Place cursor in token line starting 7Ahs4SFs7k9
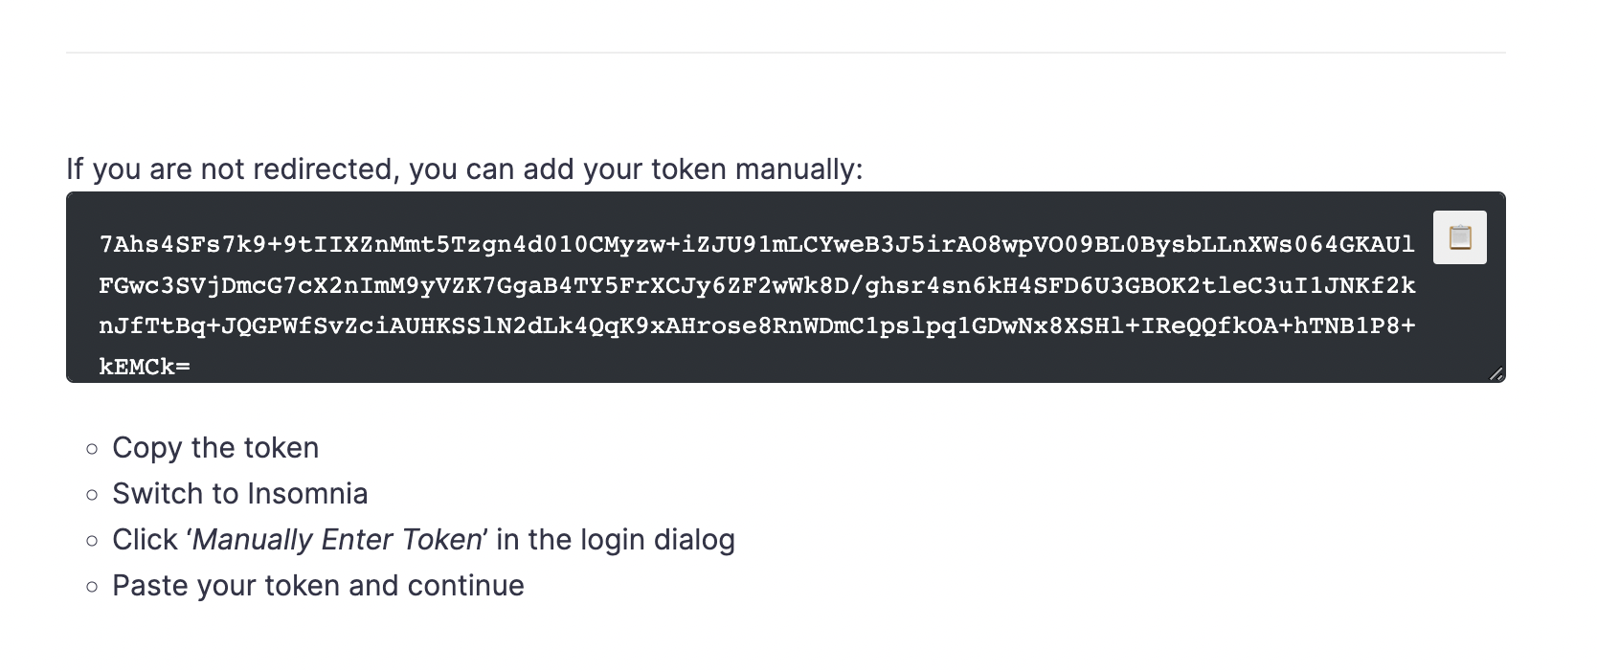 pos(756,244)
